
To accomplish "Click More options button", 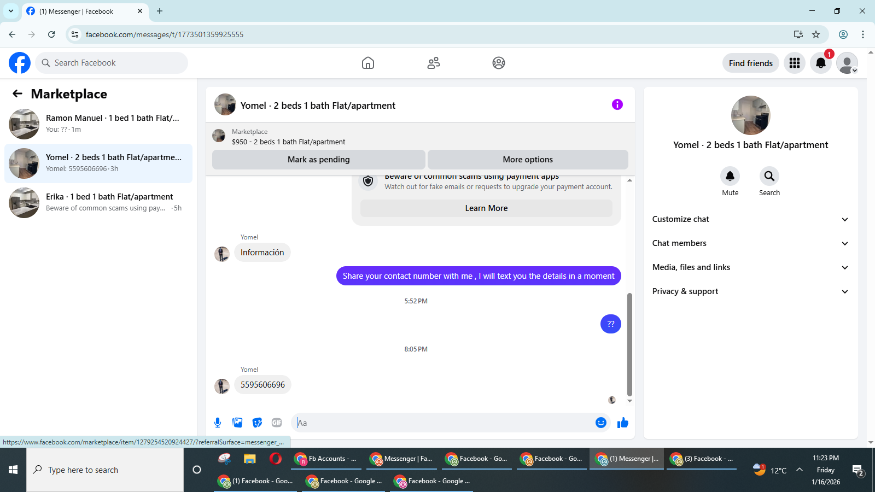I will pyautogui.click(x=528, y=160).
